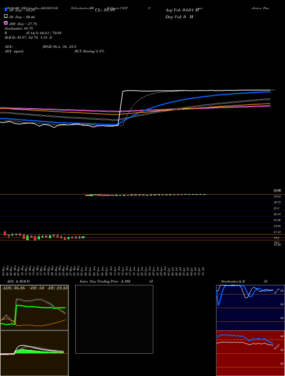Screen dimensions: 285x376
Task: Open the empty Intra Day Trading chart box
Action: coord(114,319)
